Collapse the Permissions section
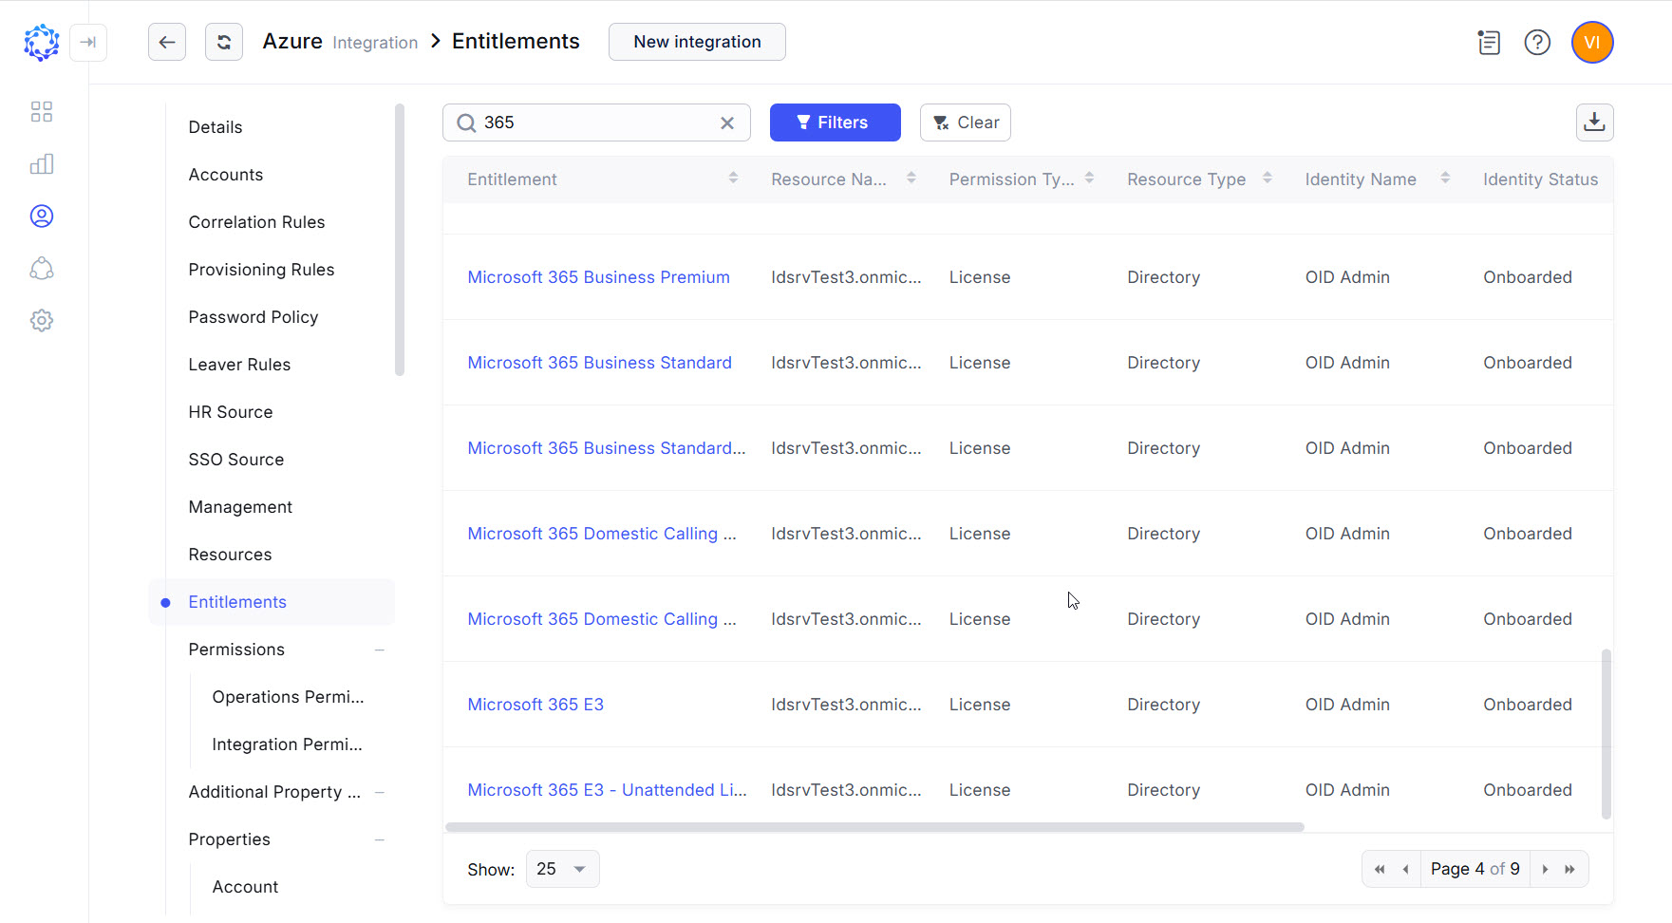1672x923 pixels. (x=380, y=650)
